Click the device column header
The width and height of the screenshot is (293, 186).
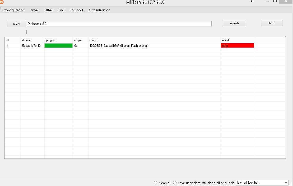point(32,40)
